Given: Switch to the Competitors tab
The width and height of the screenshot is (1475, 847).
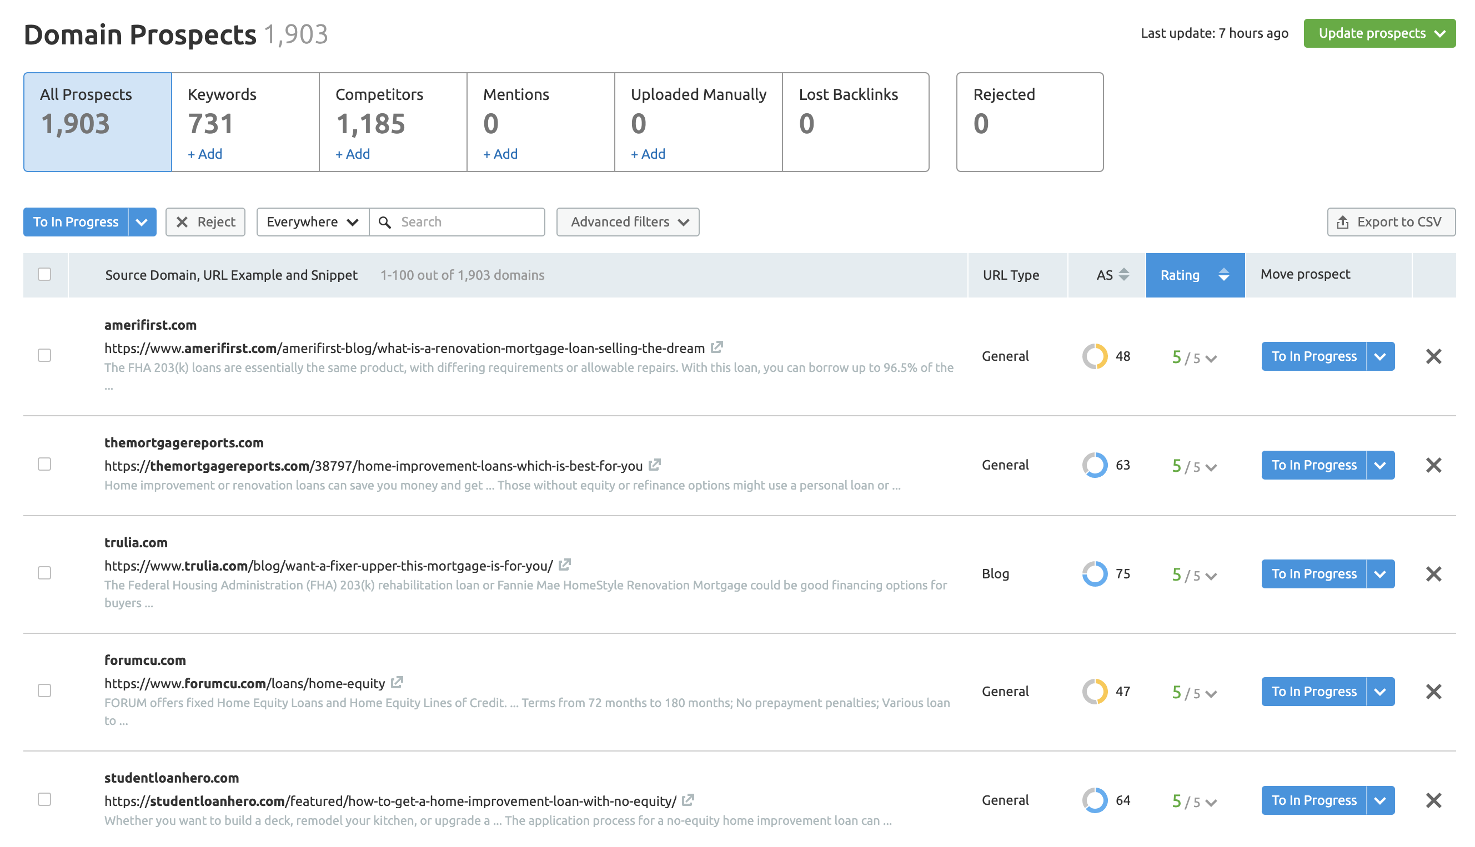Looking at the screenshot, I should [393, 122].
